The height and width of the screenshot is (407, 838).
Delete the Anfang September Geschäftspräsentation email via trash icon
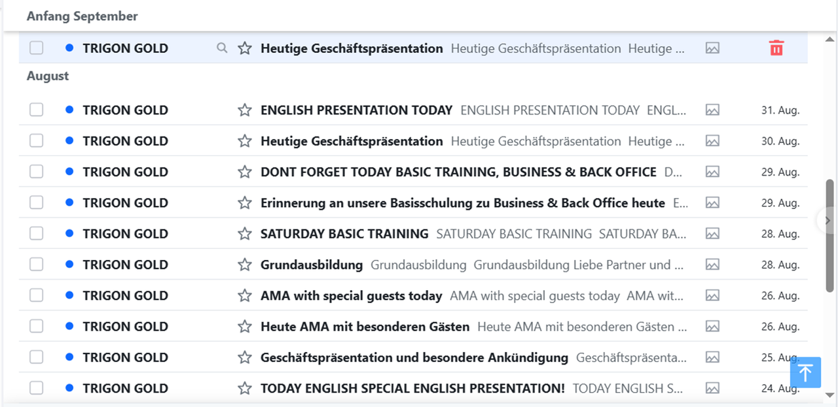click(x=776, y=48)
